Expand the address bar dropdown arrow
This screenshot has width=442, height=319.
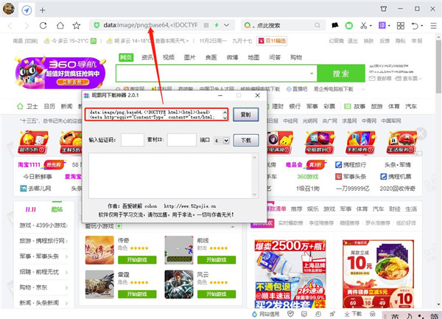225,25
